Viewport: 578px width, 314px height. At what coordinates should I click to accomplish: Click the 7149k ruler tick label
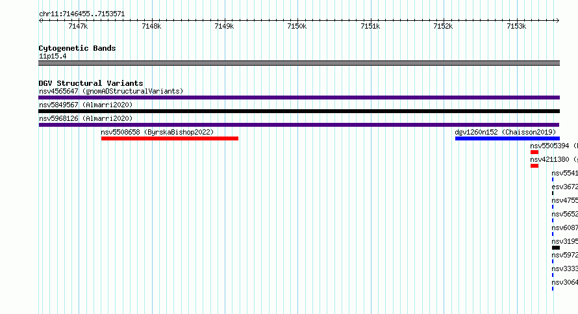224,26
